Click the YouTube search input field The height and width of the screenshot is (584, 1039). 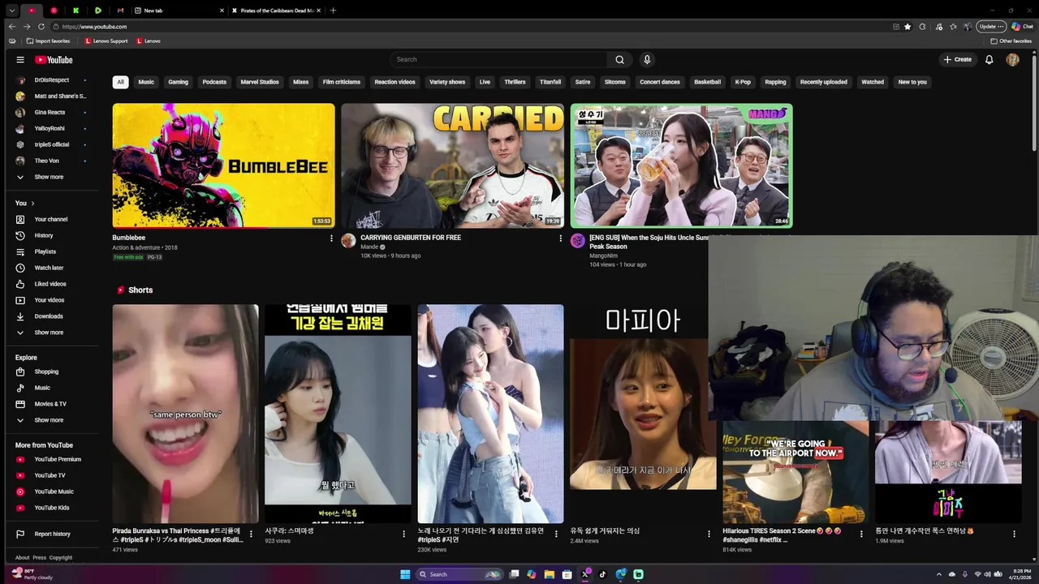click(x=498, y=59)
